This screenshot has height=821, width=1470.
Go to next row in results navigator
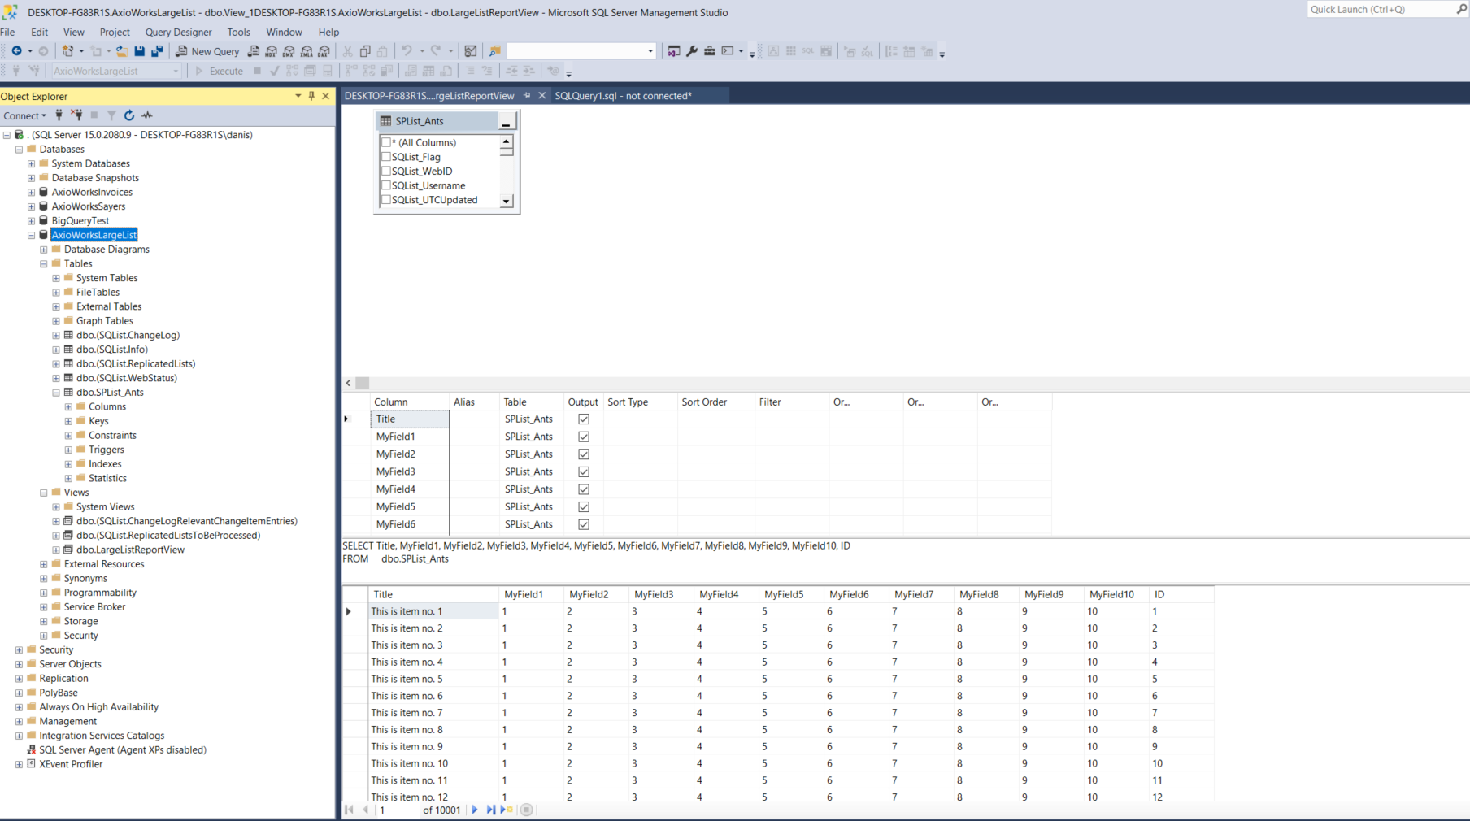(475, 810)
